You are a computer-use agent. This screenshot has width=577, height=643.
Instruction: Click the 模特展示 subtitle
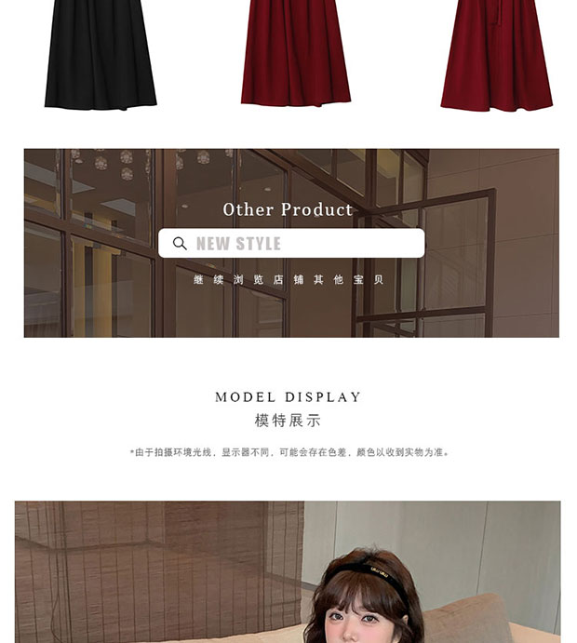(288, 421)
